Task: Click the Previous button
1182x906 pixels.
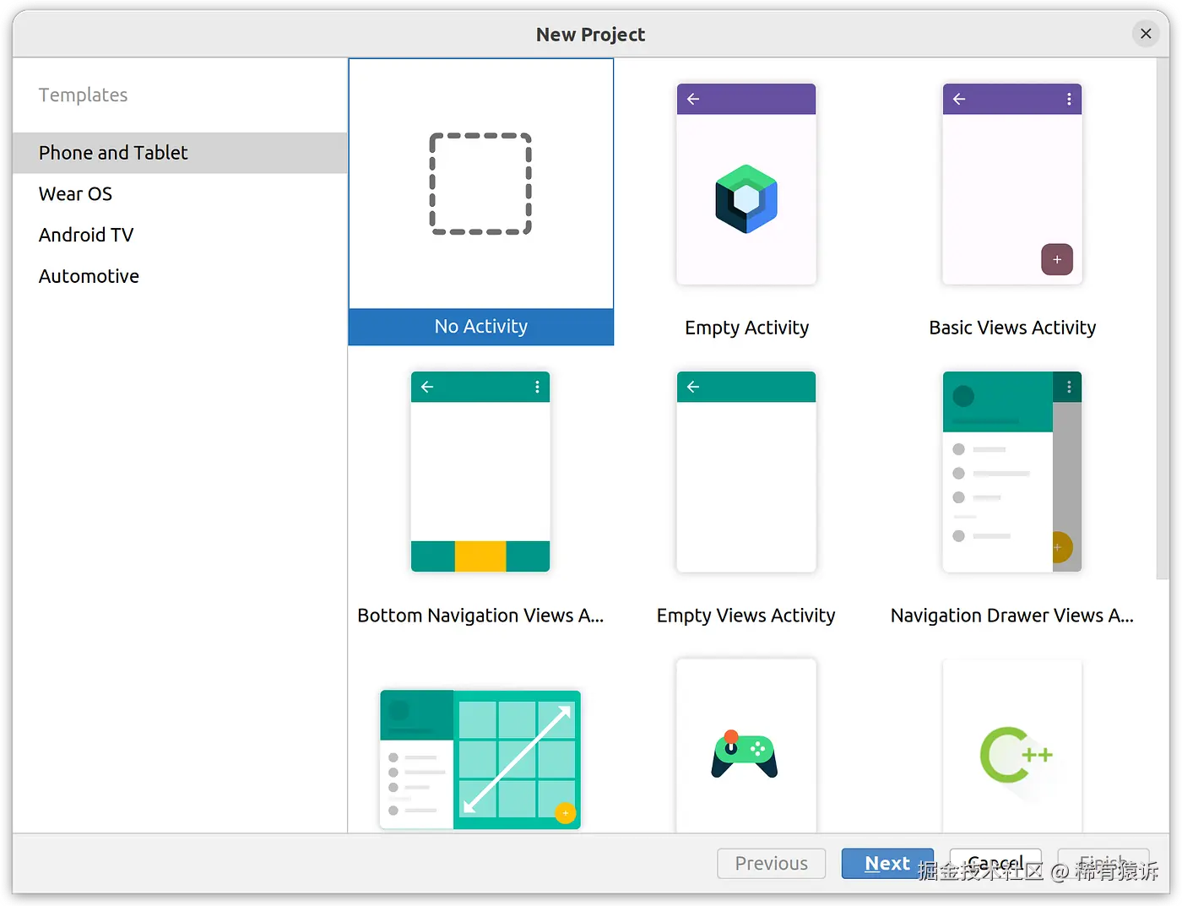Action: (771, 863)
